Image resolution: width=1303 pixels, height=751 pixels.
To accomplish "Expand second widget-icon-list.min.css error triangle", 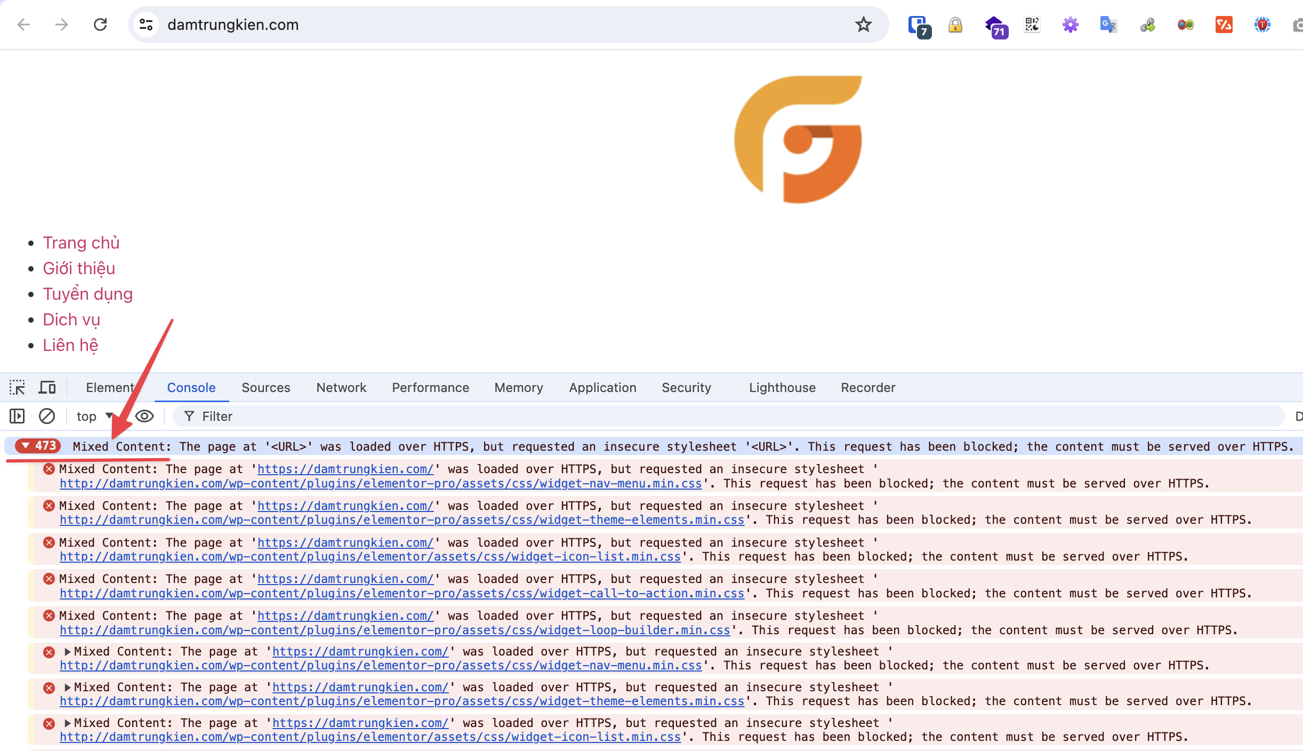I will click(x=67, y=723).
